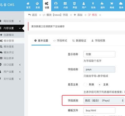
Task: Open the 首页 home icon
Action: [28, 4]
